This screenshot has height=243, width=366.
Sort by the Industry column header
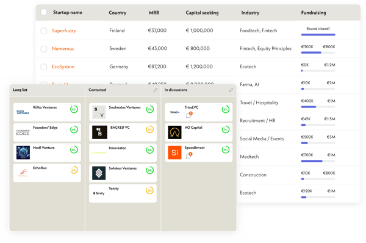pos(250,13)
